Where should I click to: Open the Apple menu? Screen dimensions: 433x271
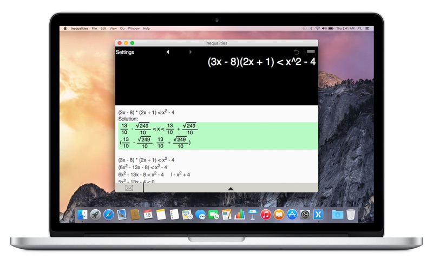65,29
